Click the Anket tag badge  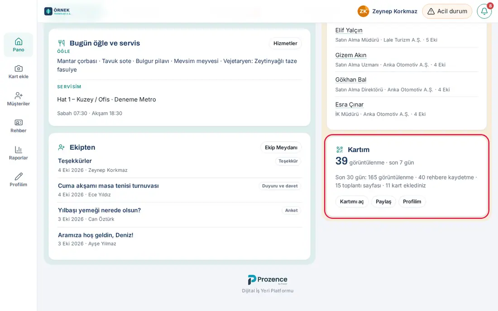point(291,211)
